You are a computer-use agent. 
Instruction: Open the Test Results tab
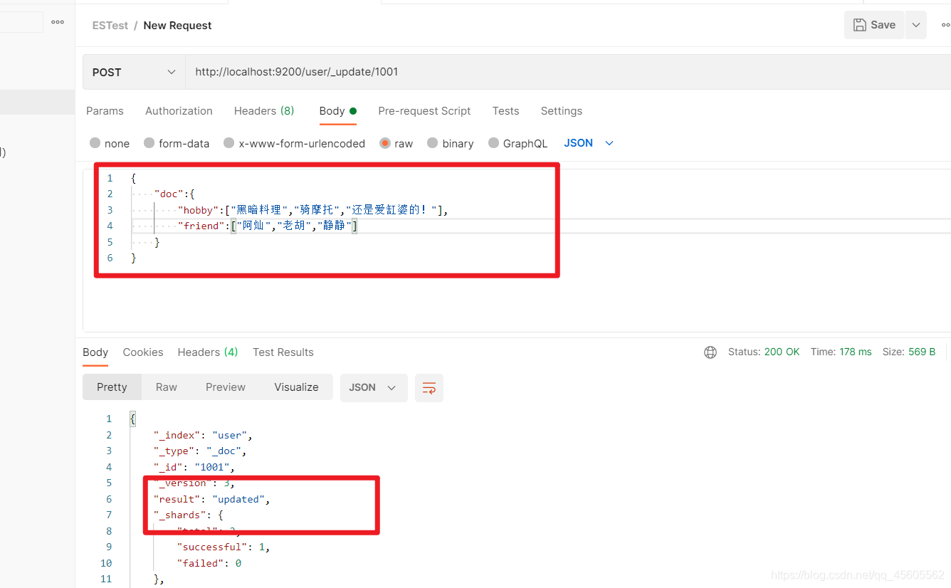283,352
